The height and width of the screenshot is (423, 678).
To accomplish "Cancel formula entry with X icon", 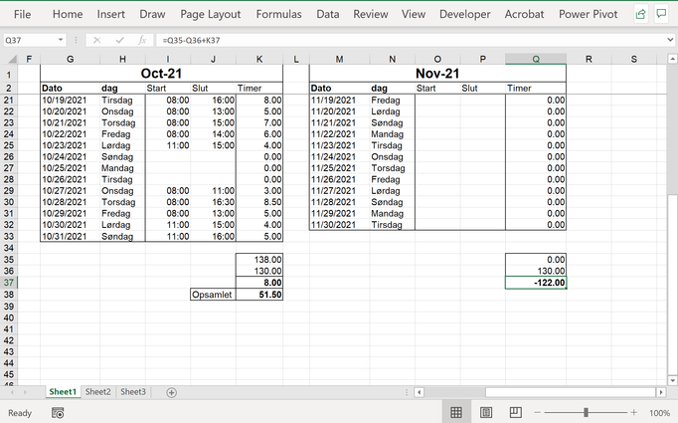I will 96,40.
